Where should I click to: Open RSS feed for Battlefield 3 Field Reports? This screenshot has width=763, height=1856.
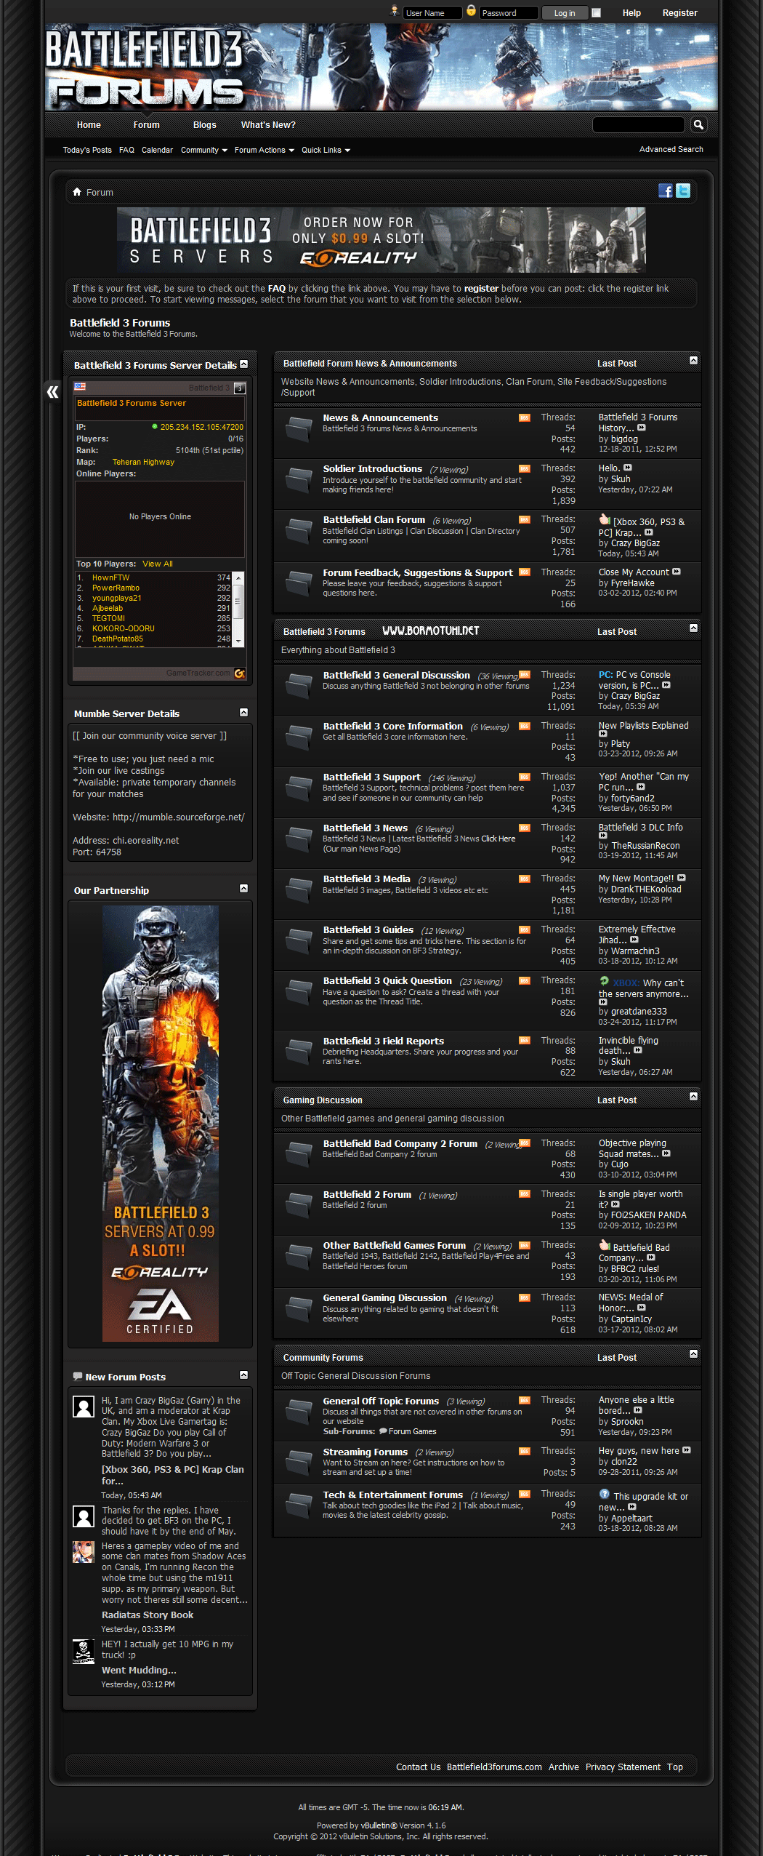[524, 1041]
